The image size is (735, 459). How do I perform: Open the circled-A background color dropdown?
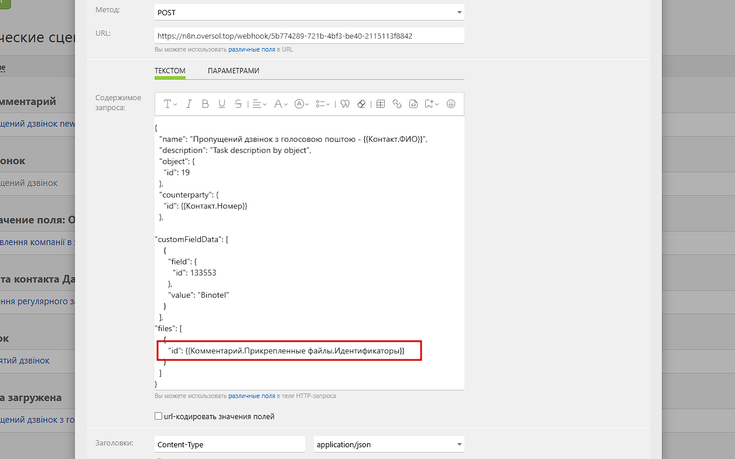[302, 104]
